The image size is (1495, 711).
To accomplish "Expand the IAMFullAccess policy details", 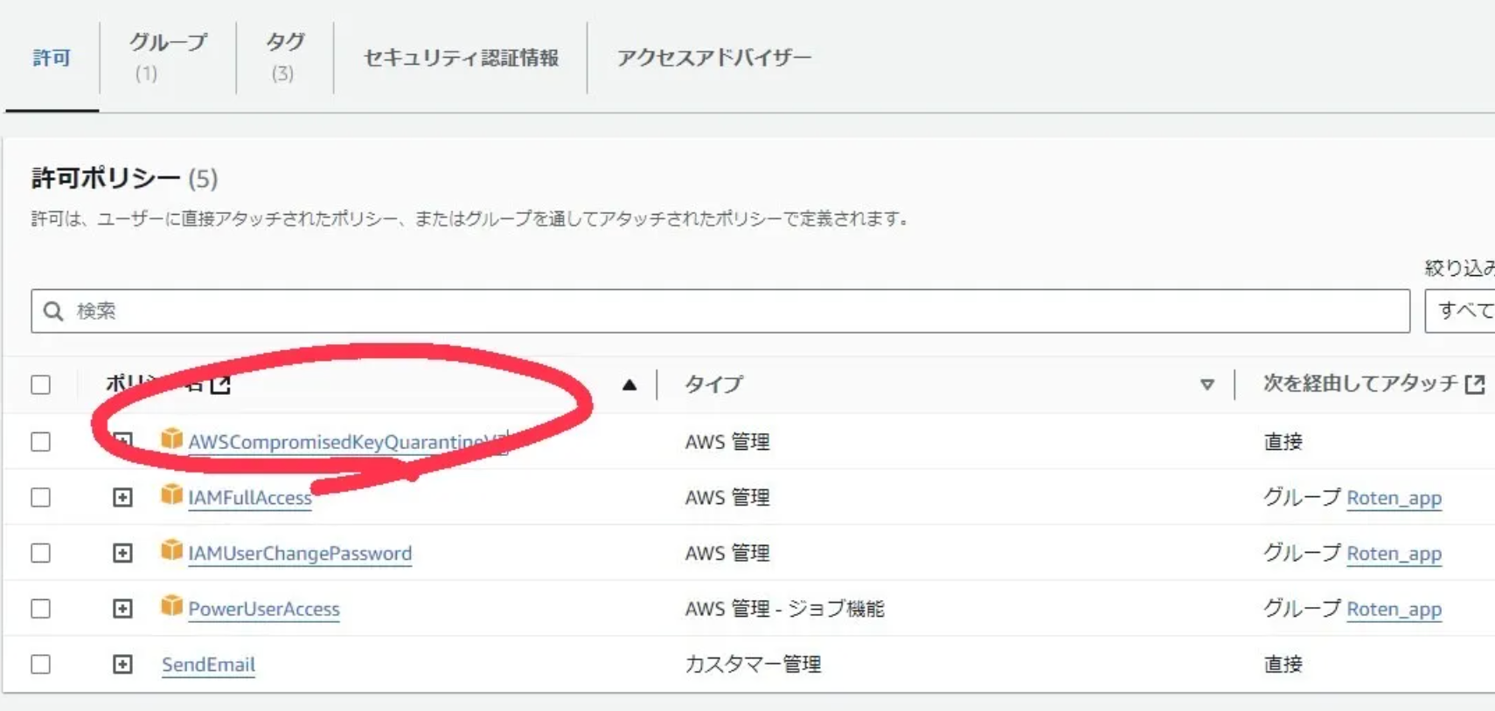I will pyautogui.click(x=122, y=498).
